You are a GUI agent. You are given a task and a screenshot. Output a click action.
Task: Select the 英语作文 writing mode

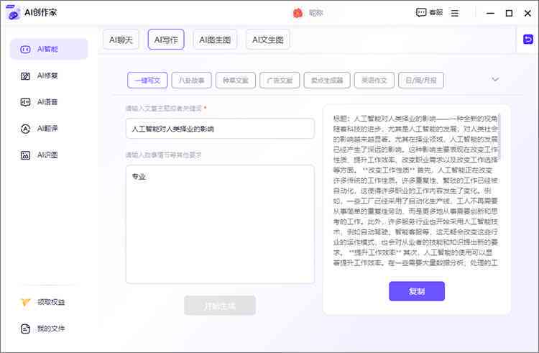(374, 81)
